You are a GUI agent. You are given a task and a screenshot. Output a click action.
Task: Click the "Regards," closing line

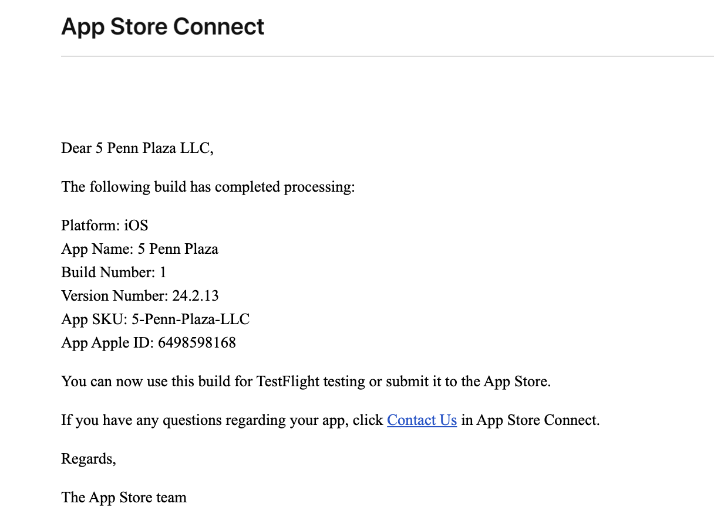(x=89, y=459)
